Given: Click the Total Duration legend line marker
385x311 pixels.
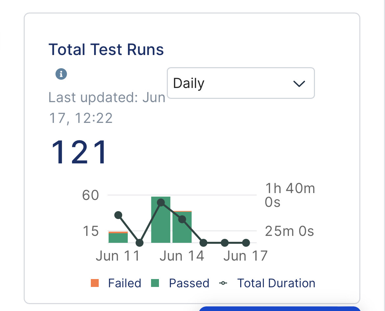Looking at the screenshot, I should coord(224,283).
